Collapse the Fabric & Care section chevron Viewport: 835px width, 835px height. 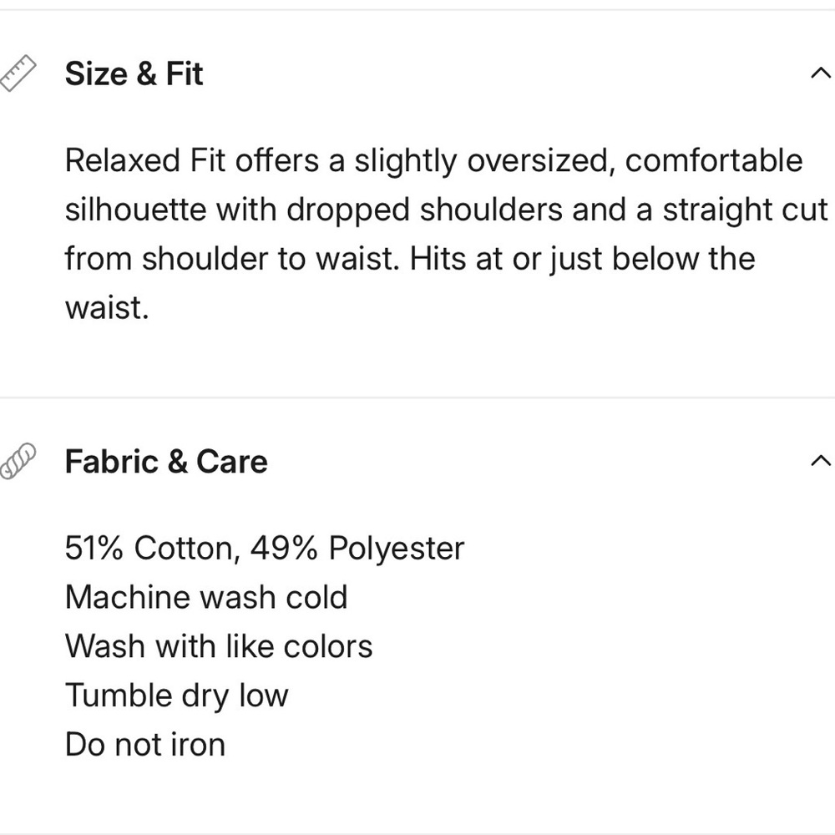pyautogui.click(x=820, y=461)
